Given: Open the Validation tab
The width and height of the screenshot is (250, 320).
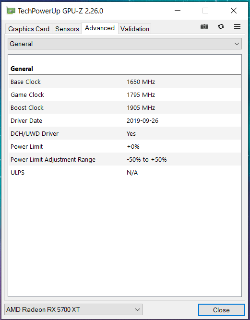Looking at the screenshot, I should coord(135,29).
